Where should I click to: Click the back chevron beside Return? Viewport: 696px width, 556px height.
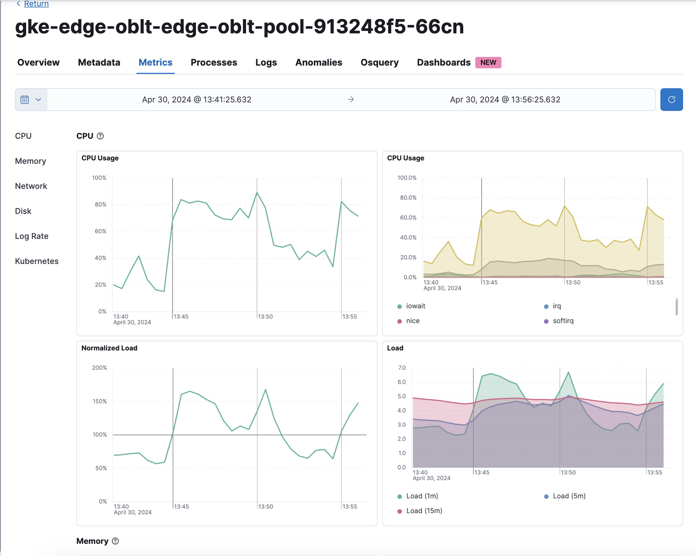(x=18, y=3)
